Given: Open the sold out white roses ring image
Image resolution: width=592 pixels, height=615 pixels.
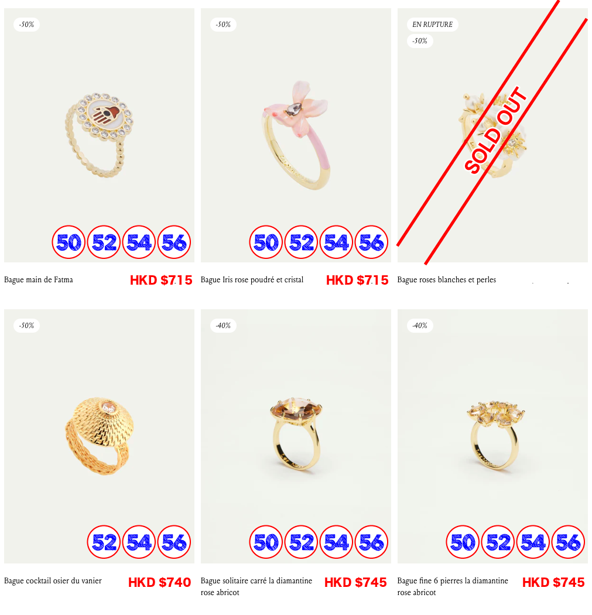Looking at the screenshot, I should 493,135.
